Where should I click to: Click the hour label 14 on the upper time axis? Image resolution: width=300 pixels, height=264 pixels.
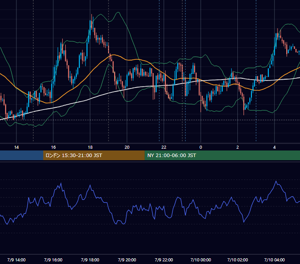tap(16, 147)
